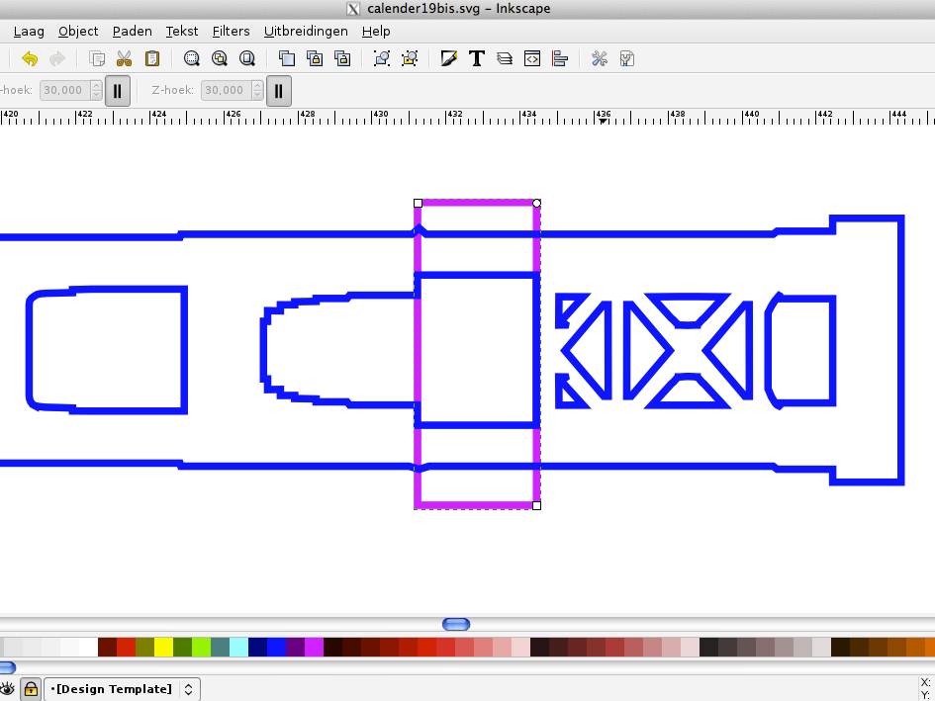Click the Y-hoek spinner arrows
The width and height of the screenshot is (935, 701).
96,90
